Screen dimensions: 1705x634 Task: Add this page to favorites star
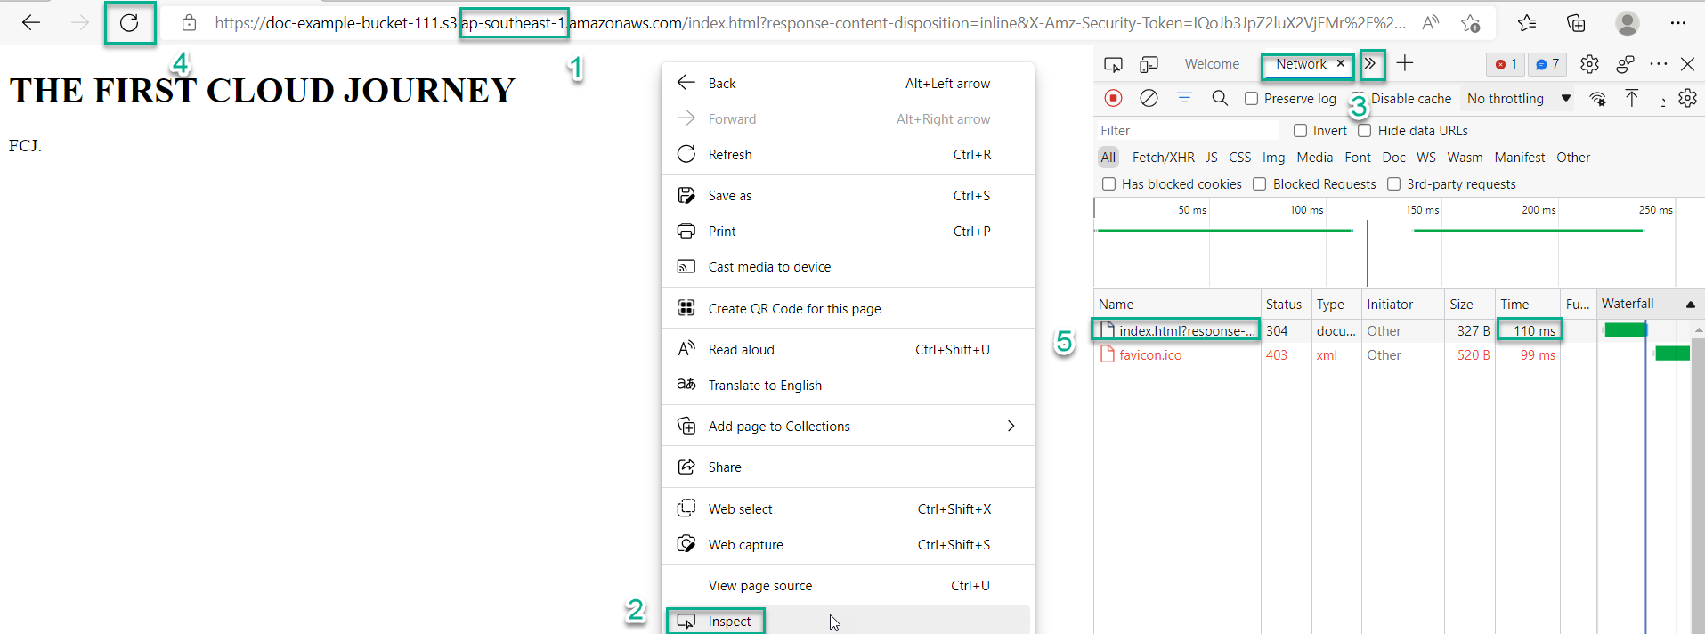click(x=1470, y=23)
